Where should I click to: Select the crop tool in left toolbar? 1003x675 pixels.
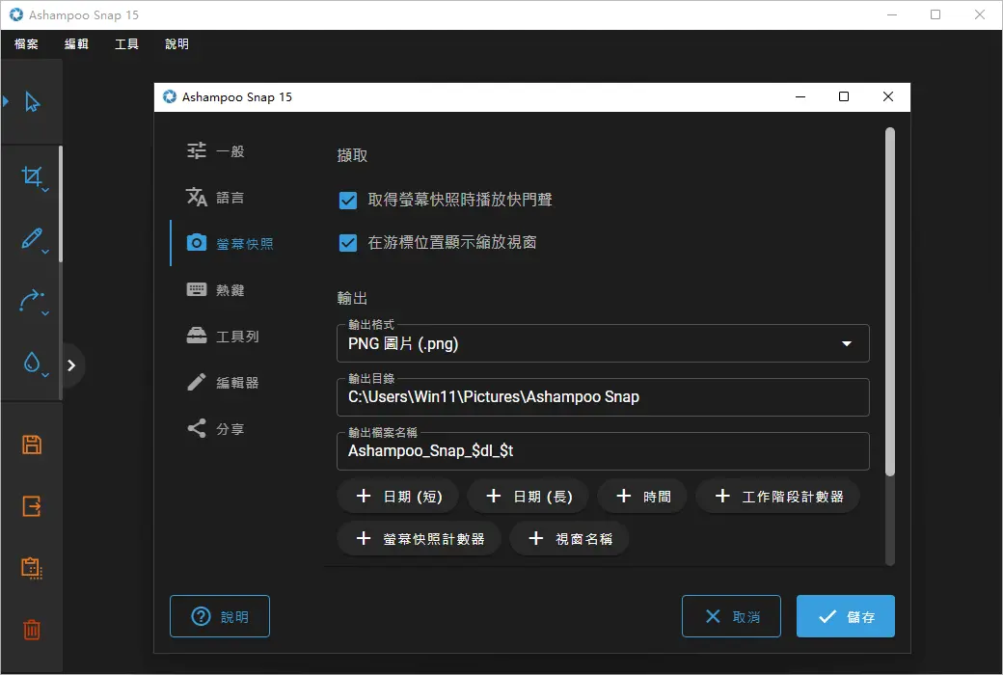pyautogui.click(x=31, y=175)
